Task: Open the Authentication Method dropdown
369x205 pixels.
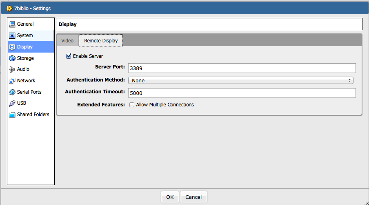Action: pyautogui.click(x=241, y=80)
